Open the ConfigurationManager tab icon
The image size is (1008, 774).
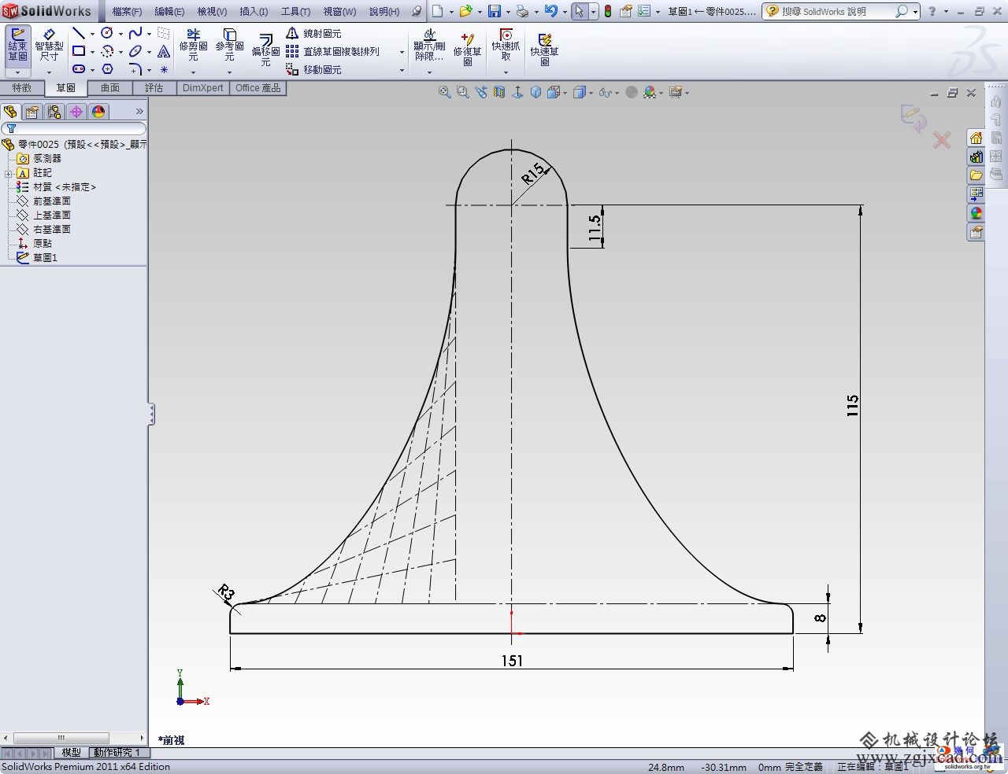click(54, 112)
